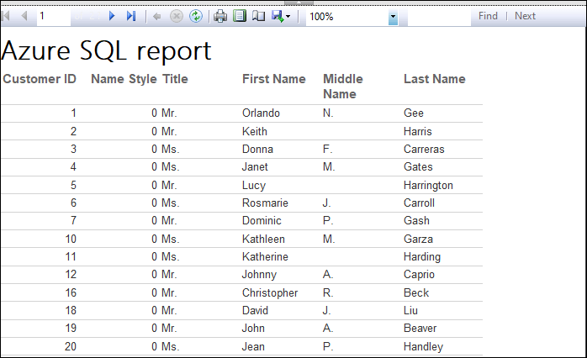Screen dimensions: 587x358
Task: Click middle name R. in Christopher's row
Action: coord(328,292)
